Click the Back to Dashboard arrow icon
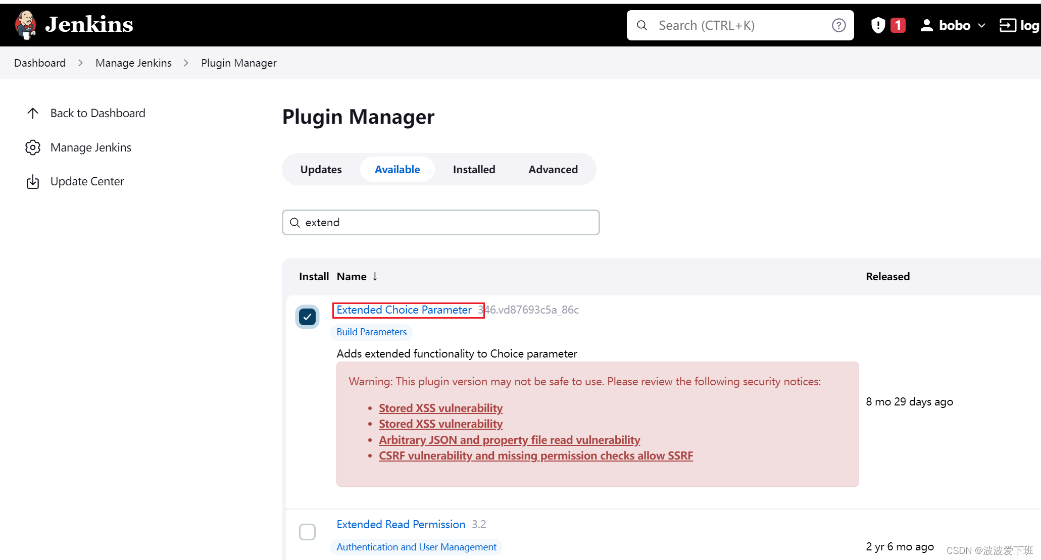This screenshot has width=1041, height=560. 33,113
